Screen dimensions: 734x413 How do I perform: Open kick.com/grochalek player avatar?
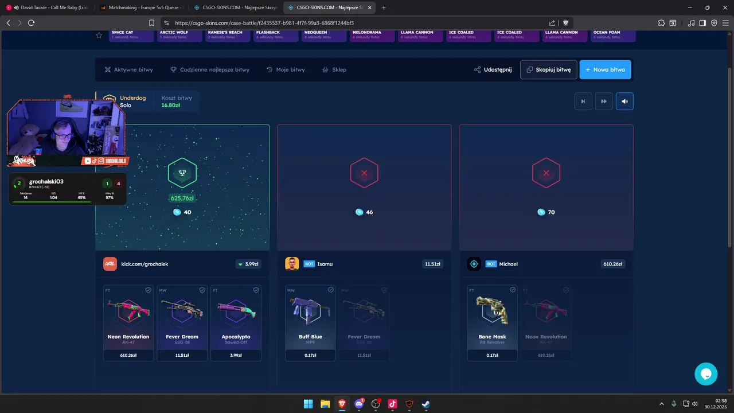pyautogui.click(x=110, y=264)
